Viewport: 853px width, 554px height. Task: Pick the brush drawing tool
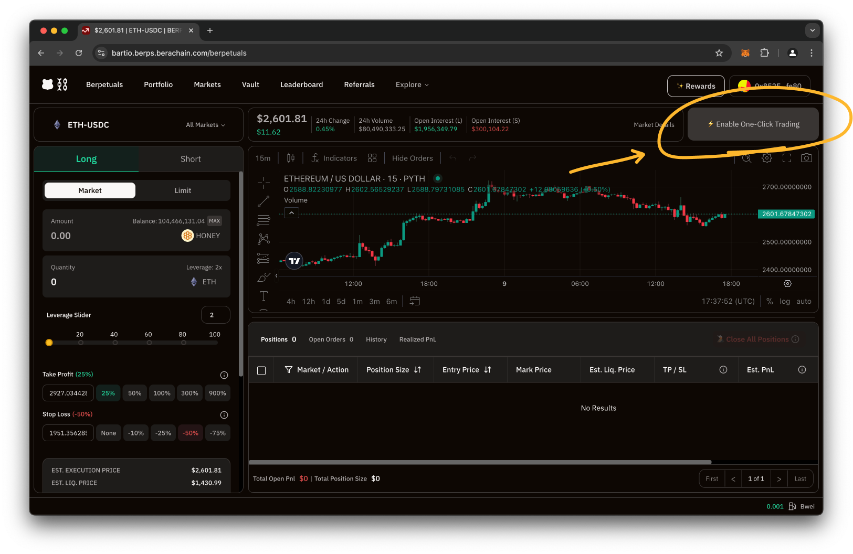click(264, 277)
